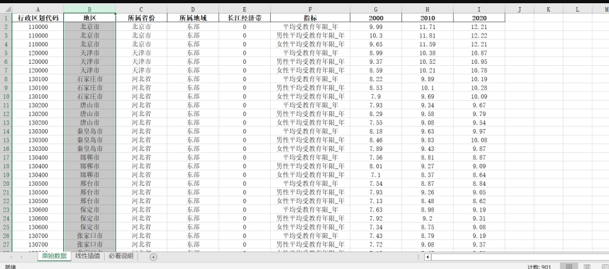Select cell with value 8.01
Screen dimensions: 609x269
(376, 166)
